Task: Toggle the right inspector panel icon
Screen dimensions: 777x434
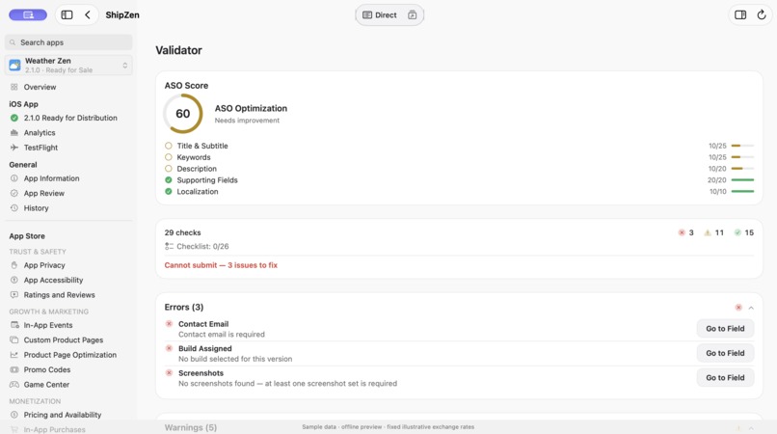Action: pos(740,14)
